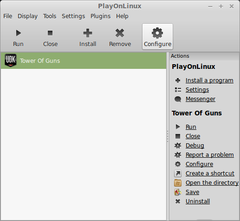Click the Debug link
The width and height of the screenshot is (240, 221).
click(195, 146)
